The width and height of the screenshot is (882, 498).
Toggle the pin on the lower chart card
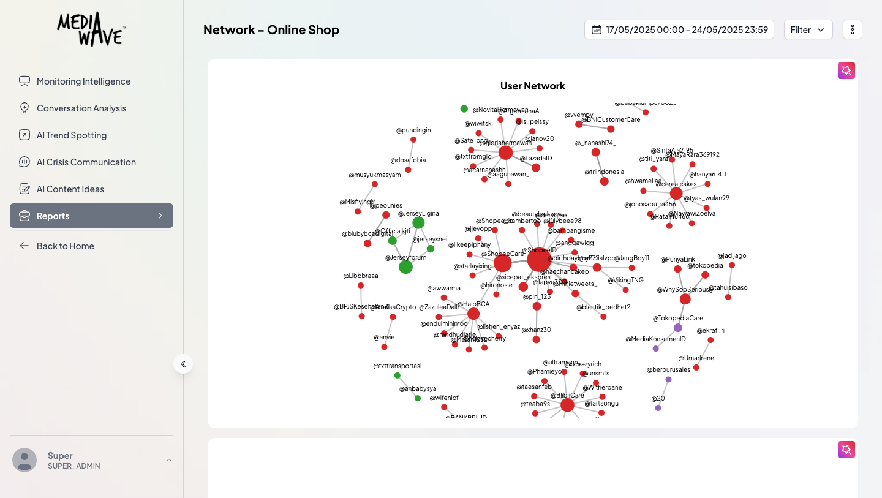[x=846, y=449]
